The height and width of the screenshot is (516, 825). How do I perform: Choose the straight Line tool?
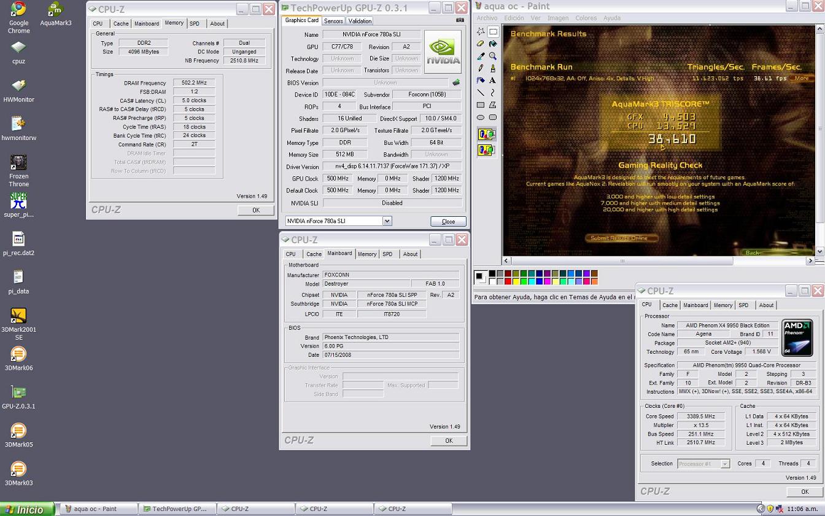coord(481,93)
